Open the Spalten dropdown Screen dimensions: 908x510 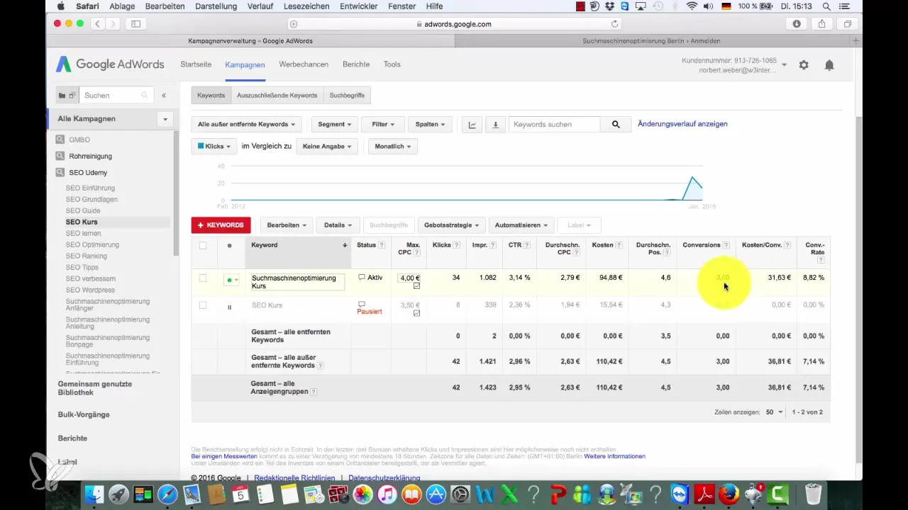click(430, 125)
